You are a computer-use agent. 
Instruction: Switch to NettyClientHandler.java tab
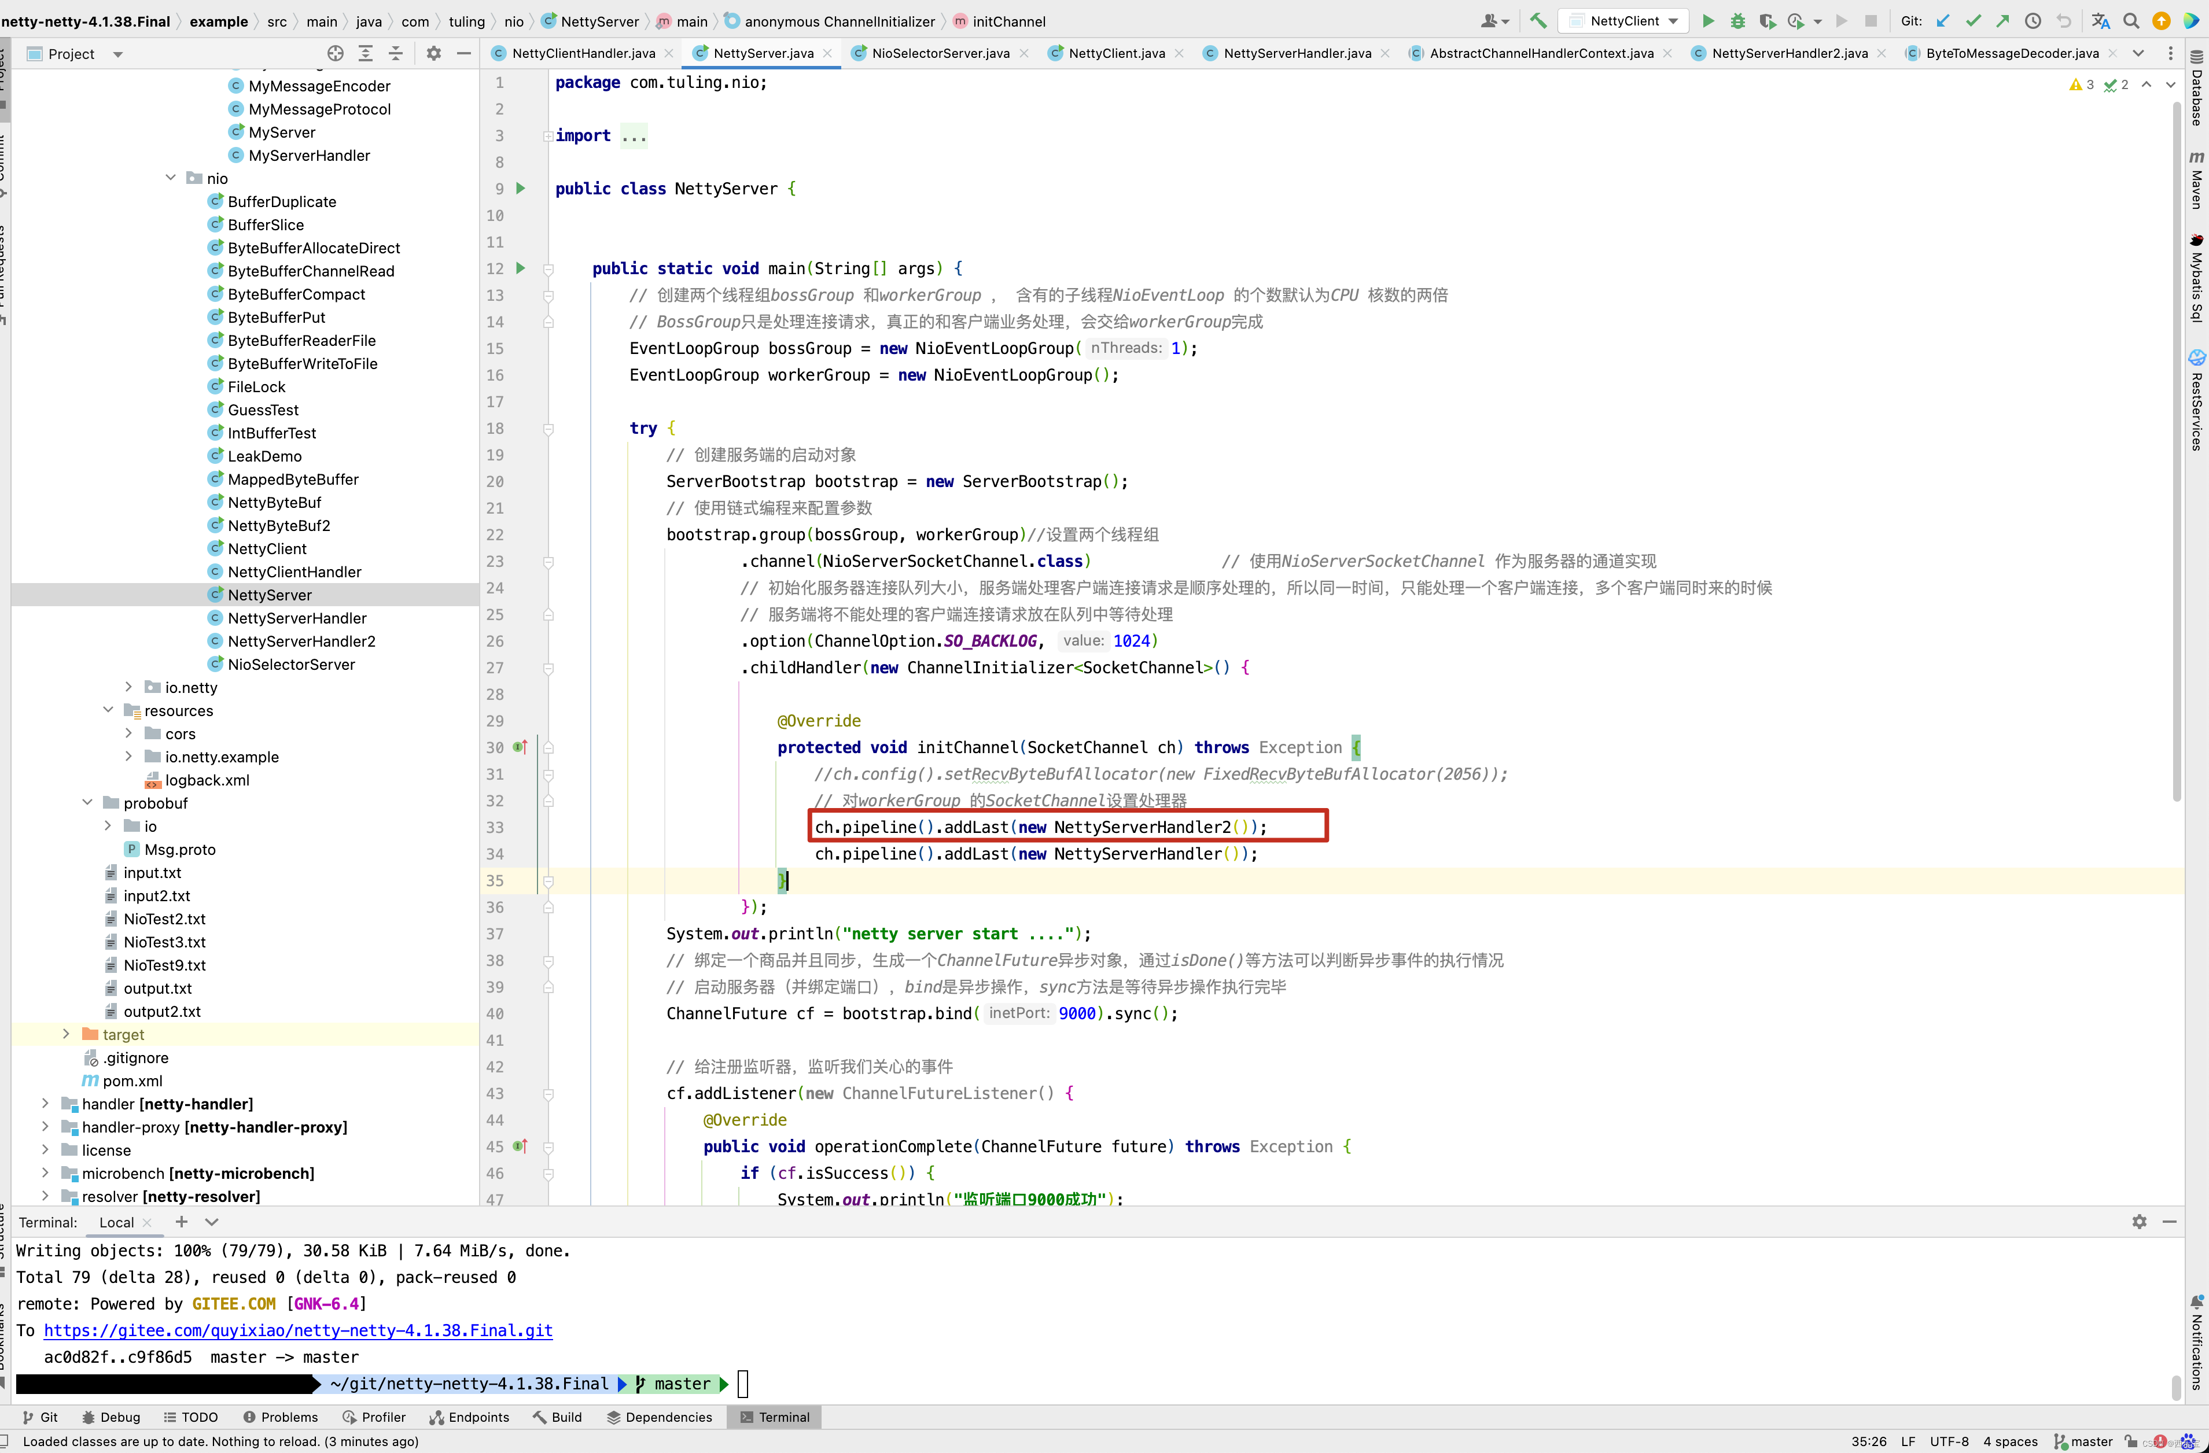point(582,54)
